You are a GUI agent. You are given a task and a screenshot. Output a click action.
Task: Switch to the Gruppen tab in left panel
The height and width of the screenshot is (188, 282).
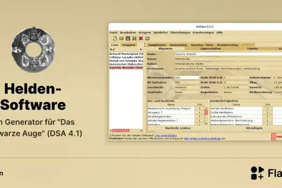click(129, 45)
